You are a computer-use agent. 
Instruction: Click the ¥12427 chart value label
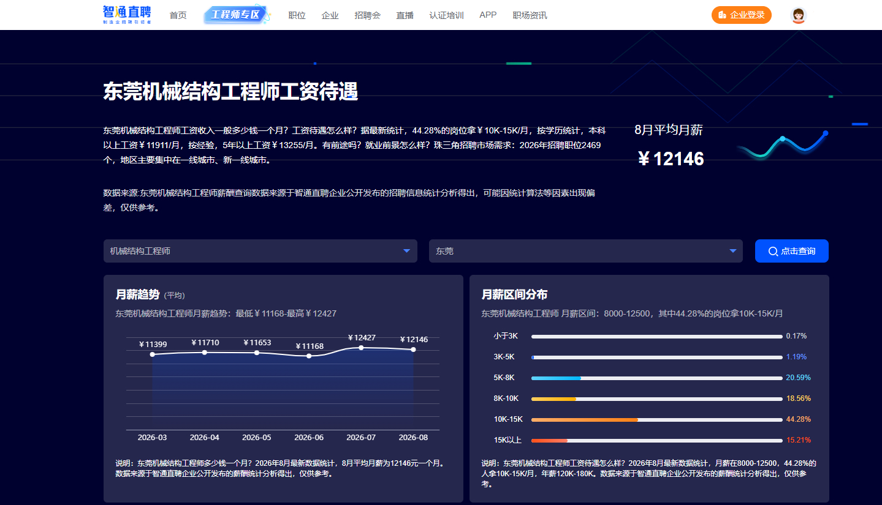[362, 338]
